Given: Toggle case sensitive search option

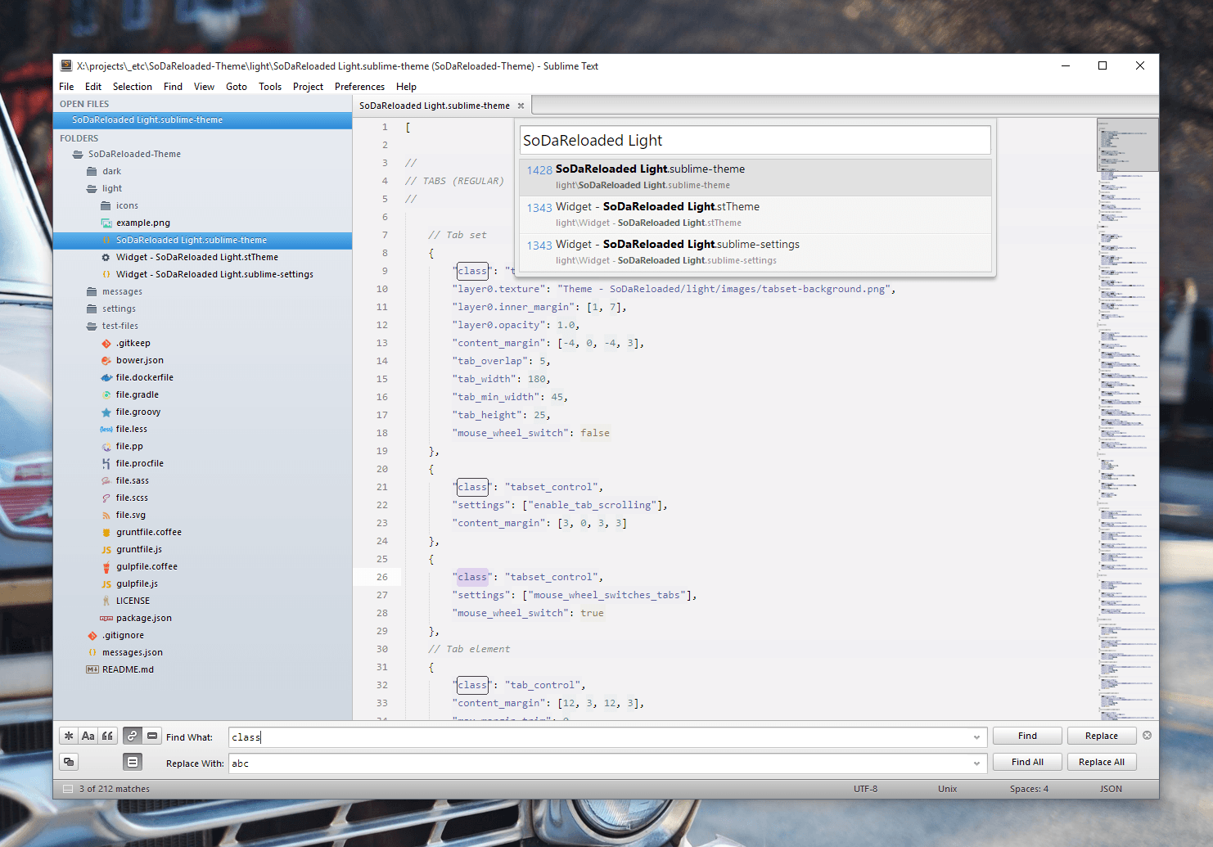Looking at the screenshot, I should [x=88, y=736].
